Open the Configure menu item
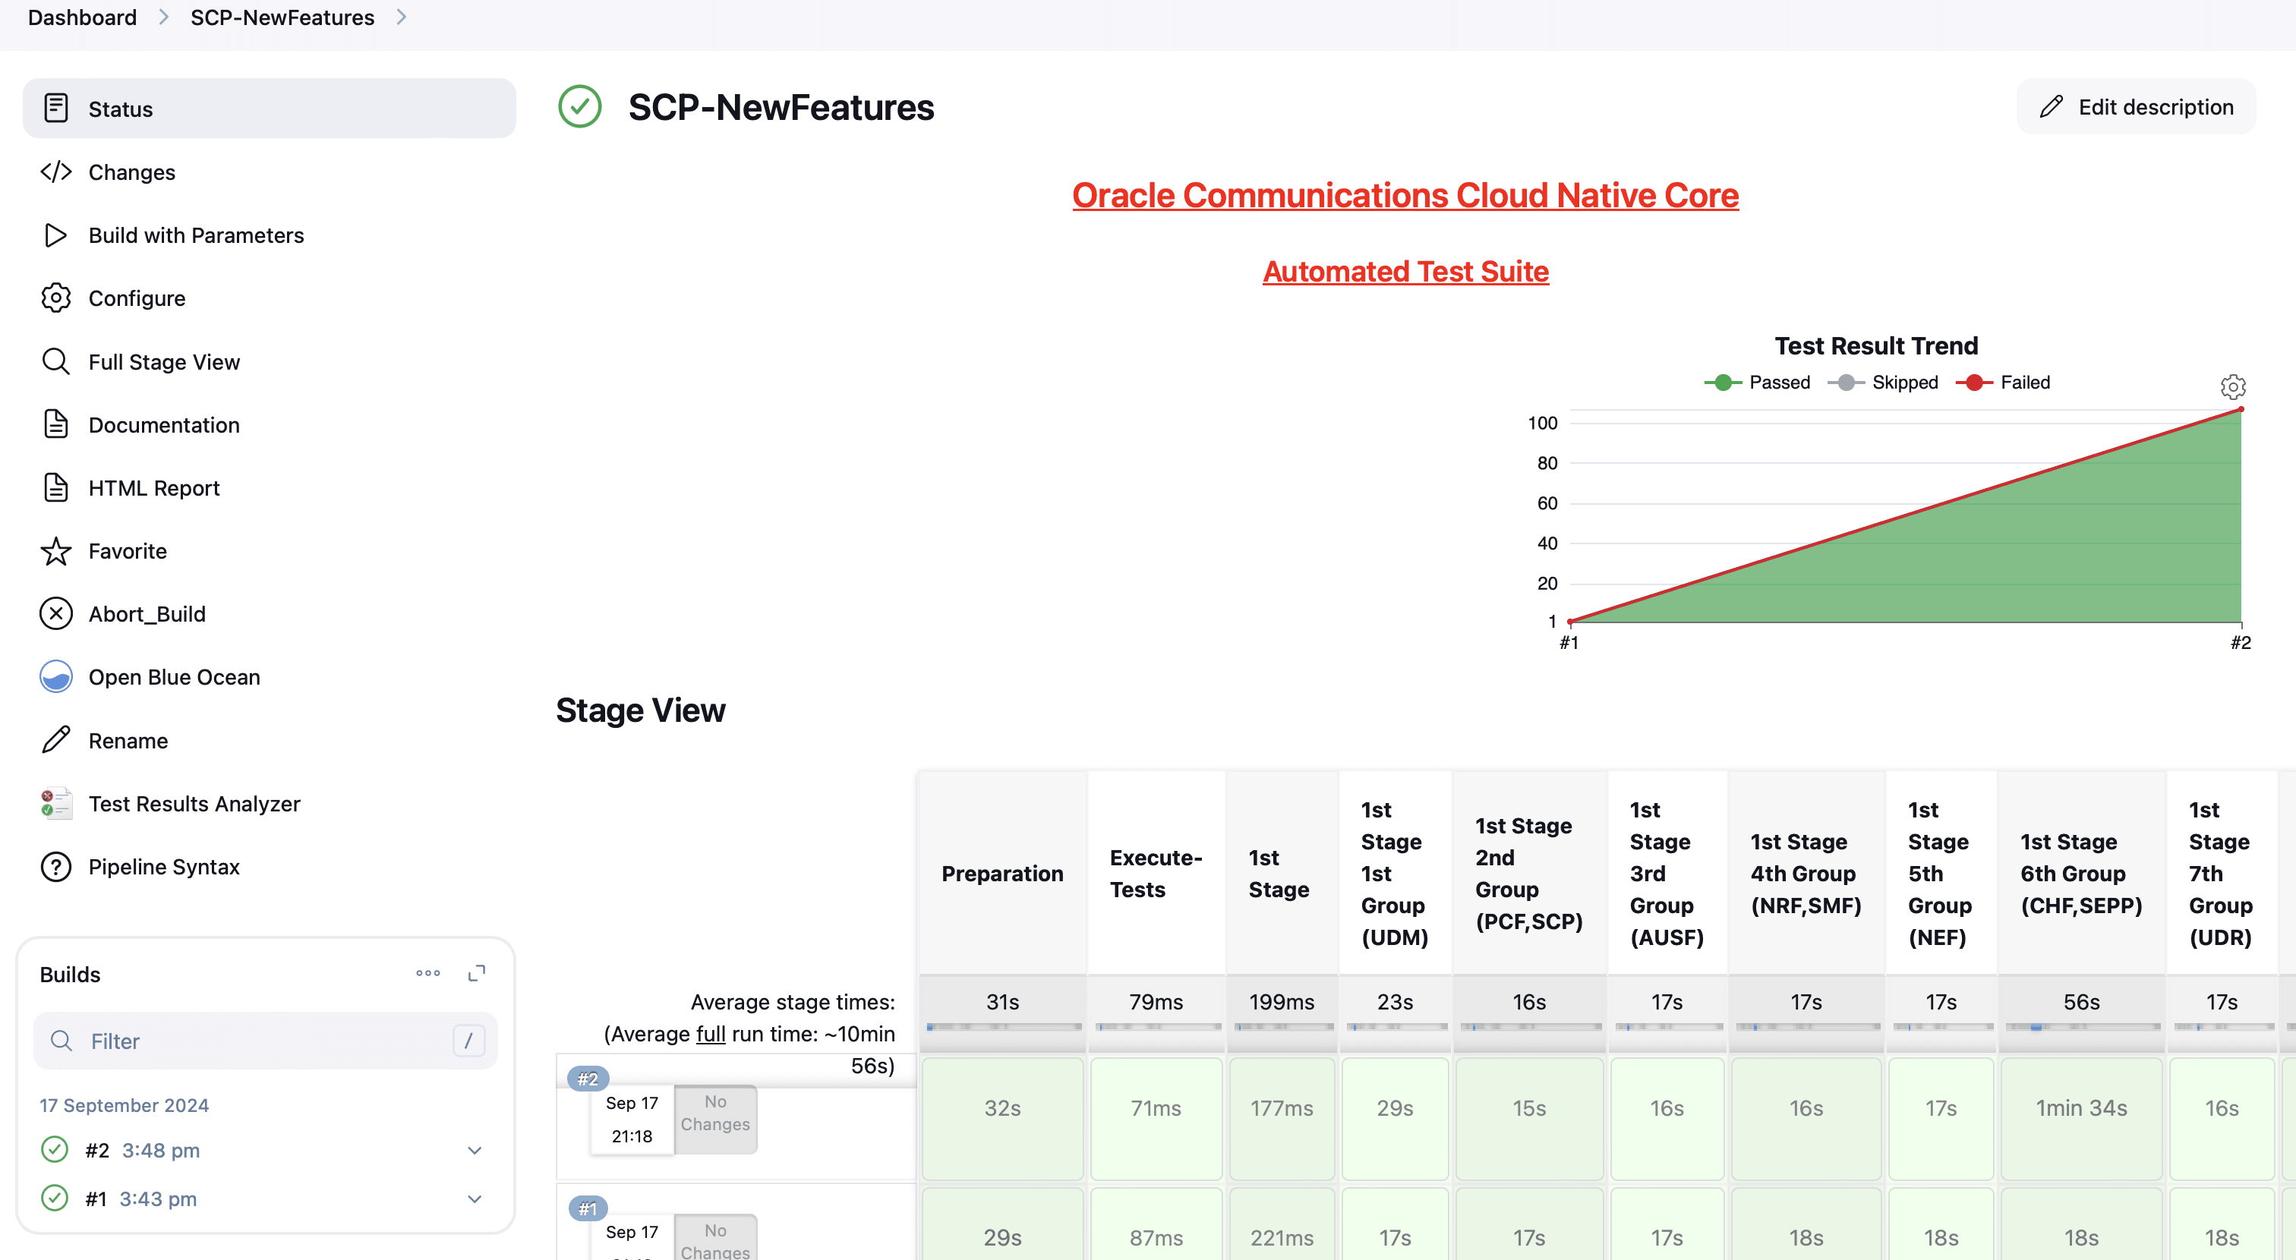Screen dimensions: 2296x1260 [x=137, y=298]
